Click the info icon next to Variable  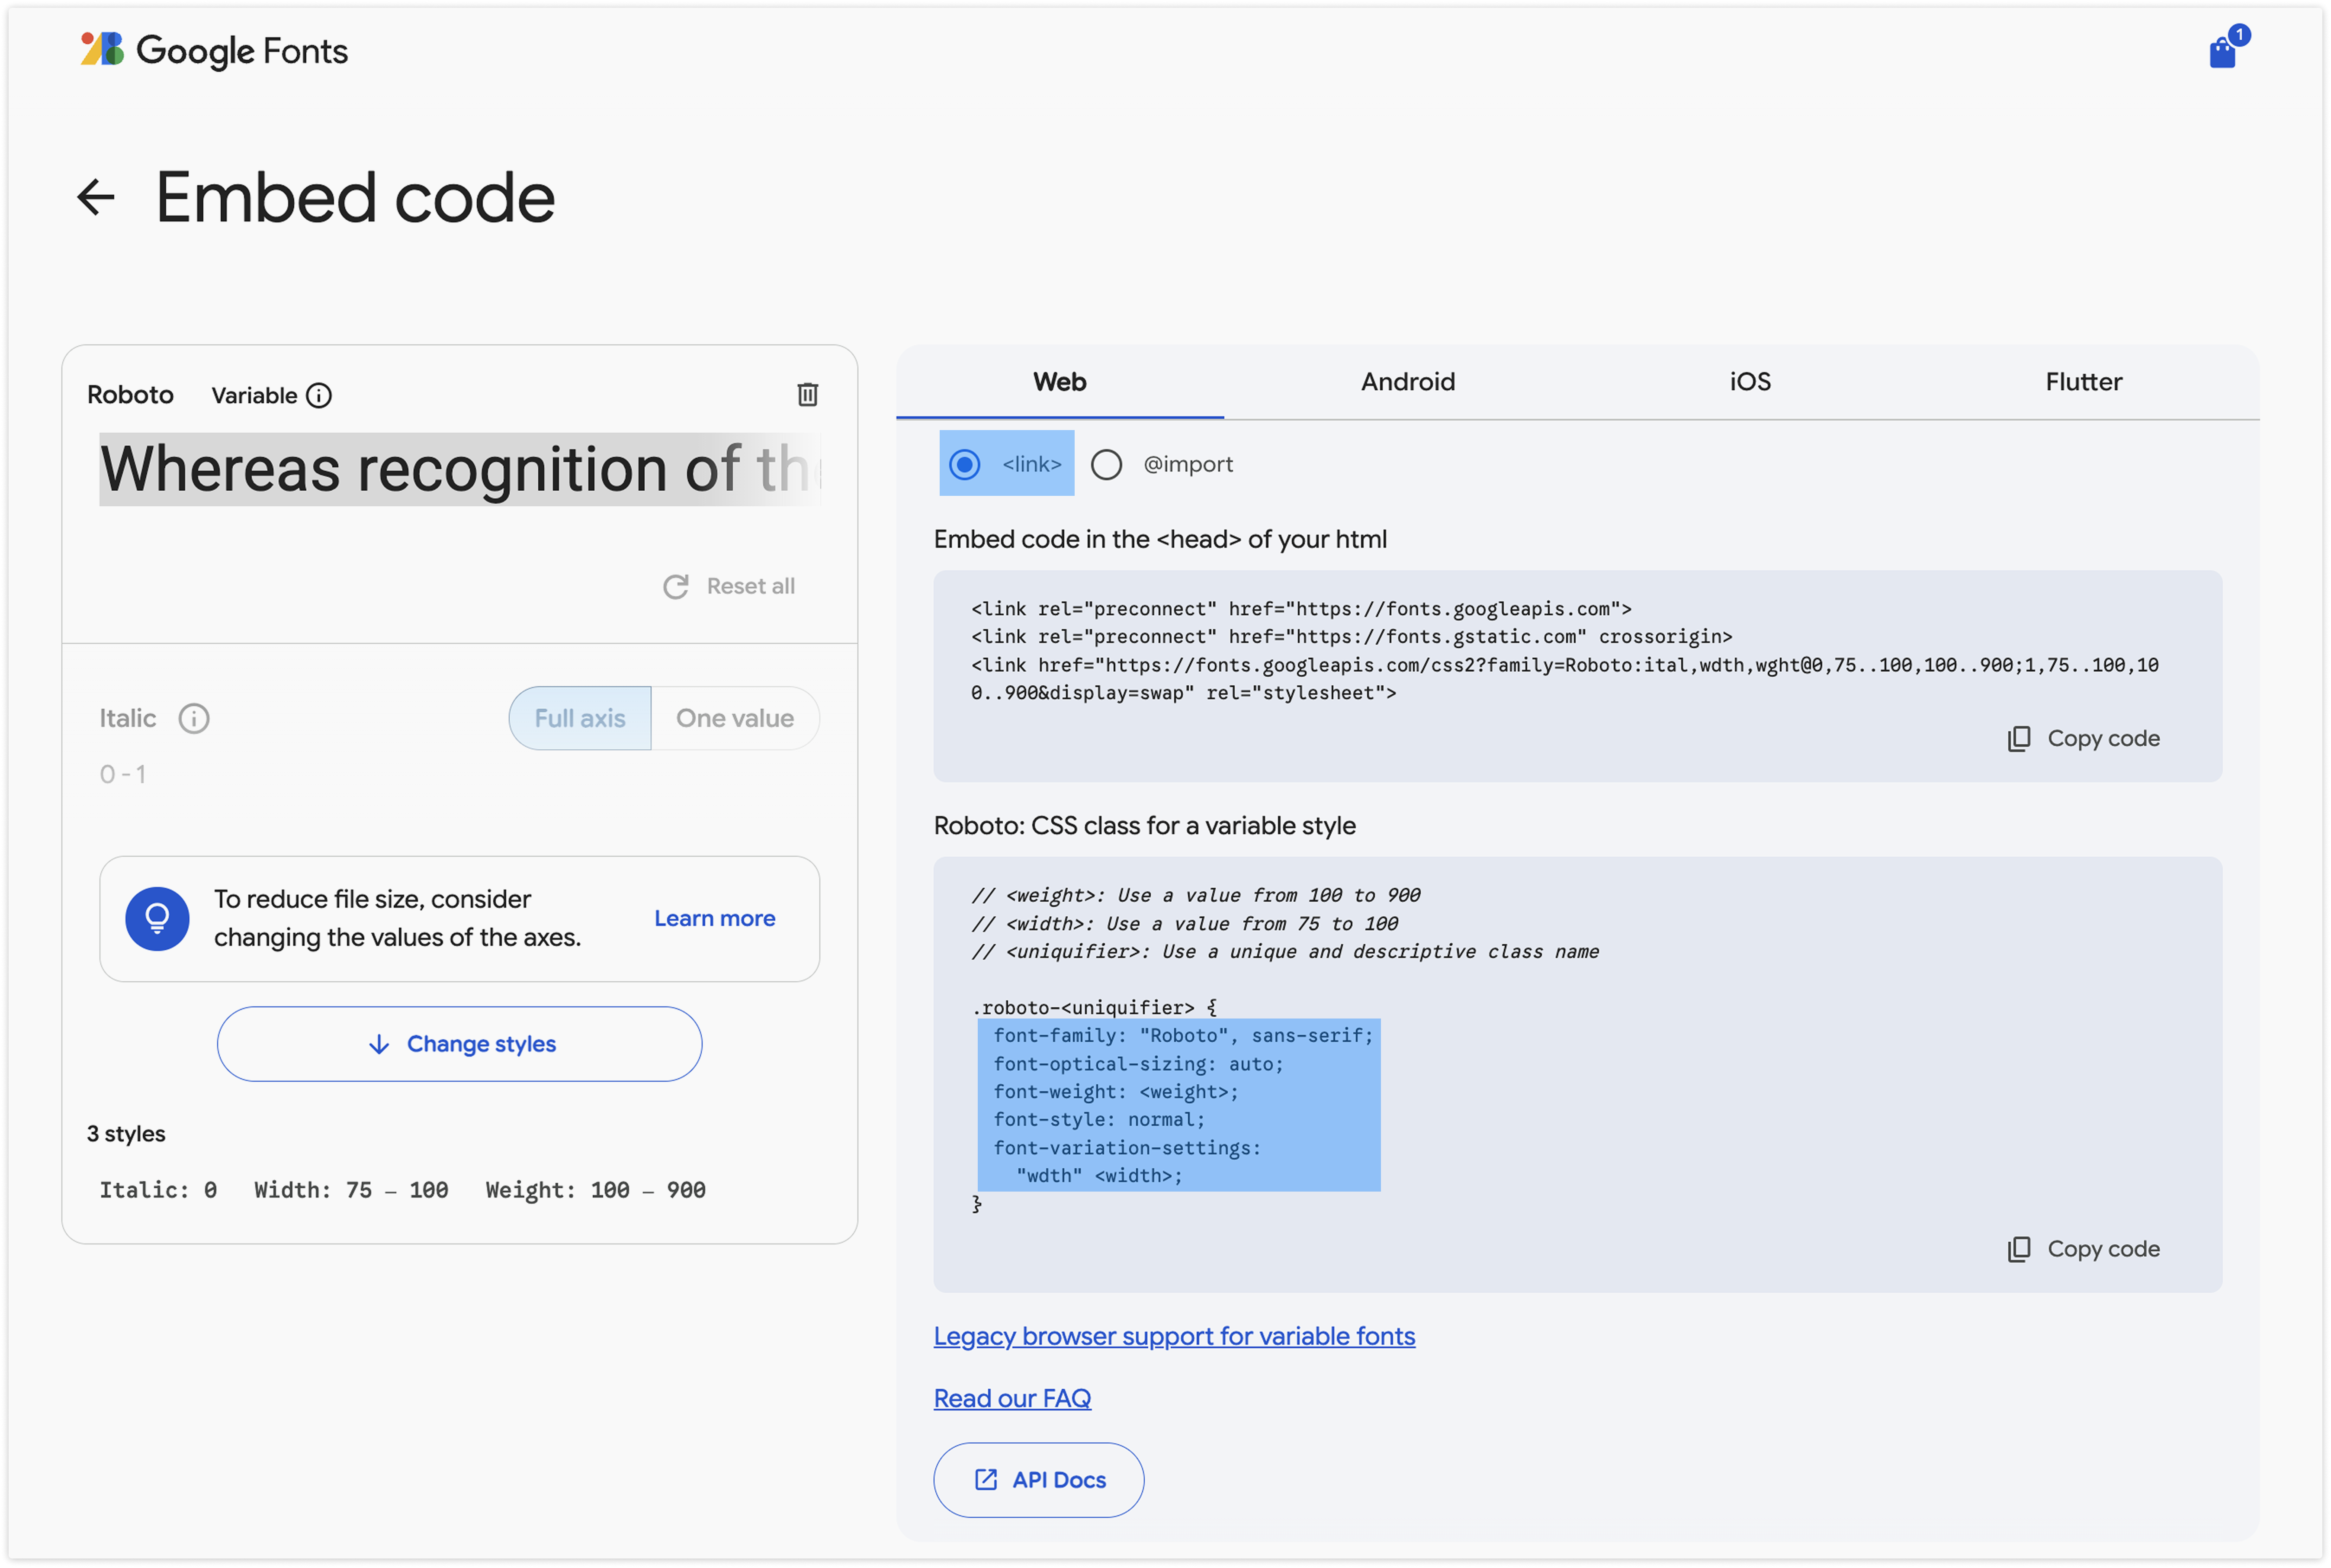click(x=319, y=396)
